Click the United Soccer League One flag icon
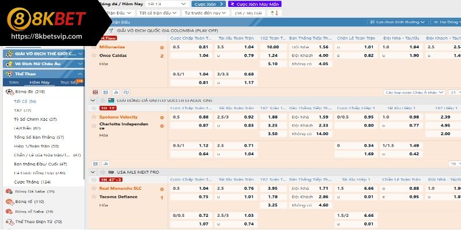Viewport: 461px width, 230px height. [x=111, y=100]
